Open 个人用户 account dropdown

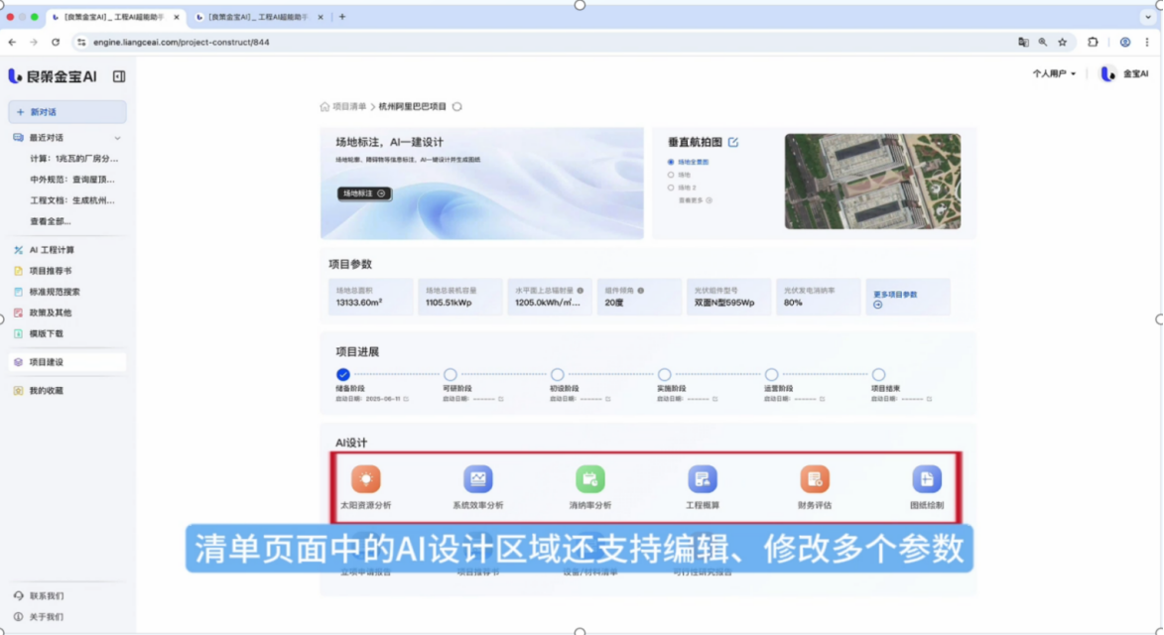click(1054, 73)
